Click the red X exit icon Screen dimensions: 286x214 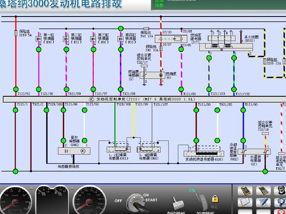click(280, 212)
